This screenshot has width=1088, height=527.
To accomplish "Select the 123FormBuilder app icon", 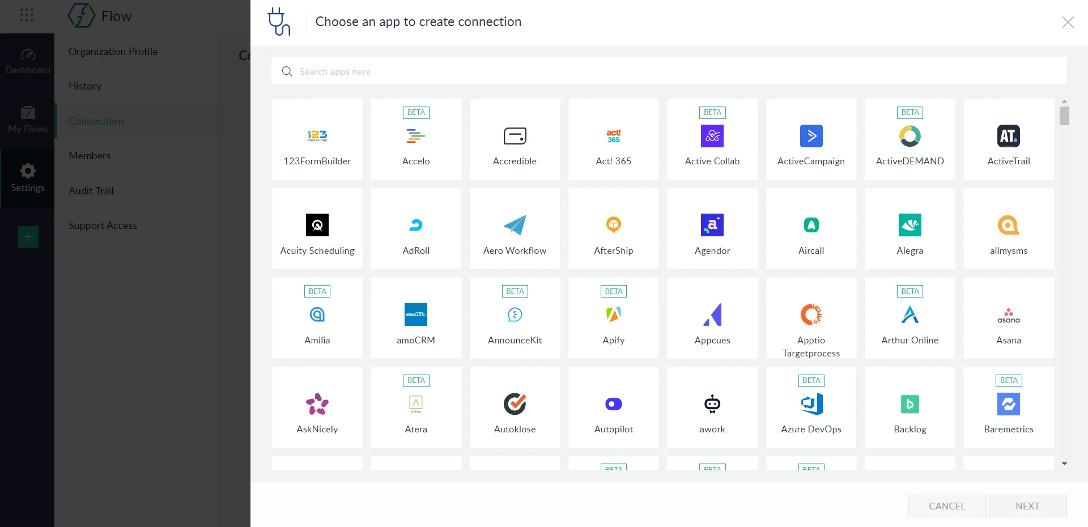I will (317, 136).
